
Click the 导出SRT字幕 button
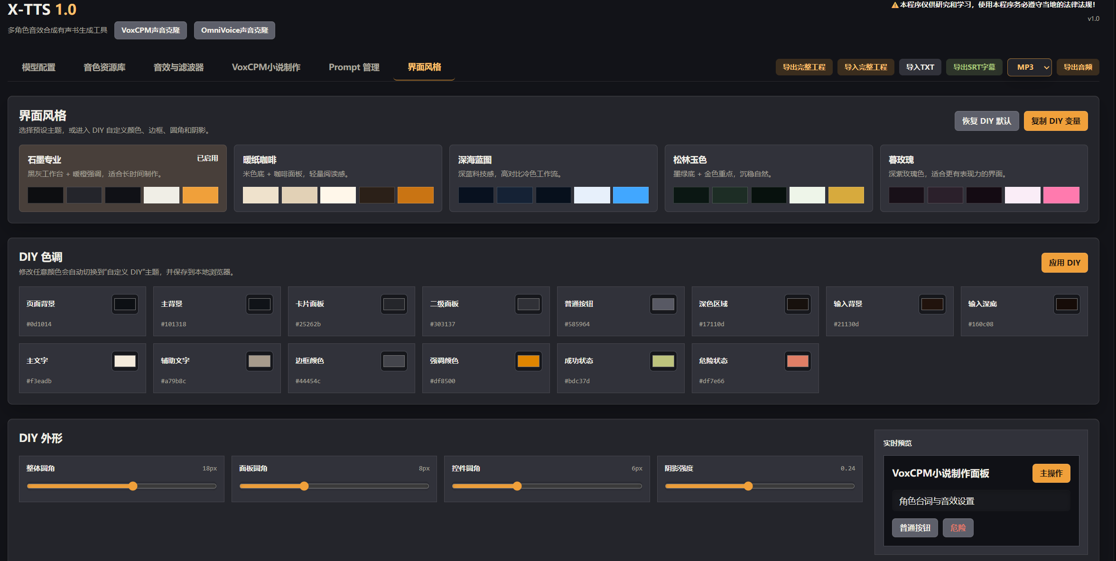[974, 67]
